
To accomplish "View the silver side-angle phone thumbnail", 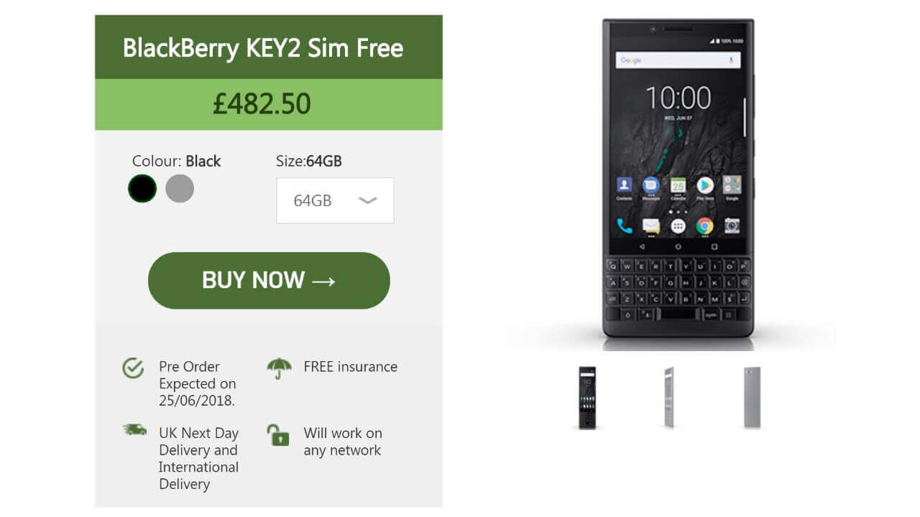I will pos(669,397).
